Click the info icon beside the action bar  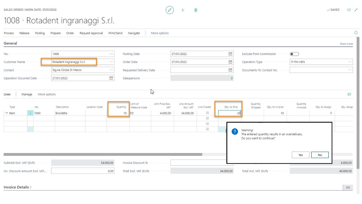[356, 33]
